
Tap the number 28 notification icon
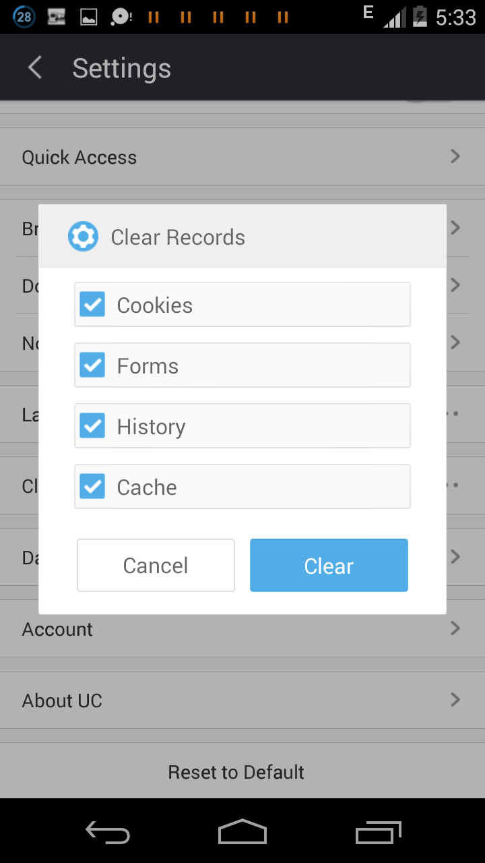click(24, 17)
